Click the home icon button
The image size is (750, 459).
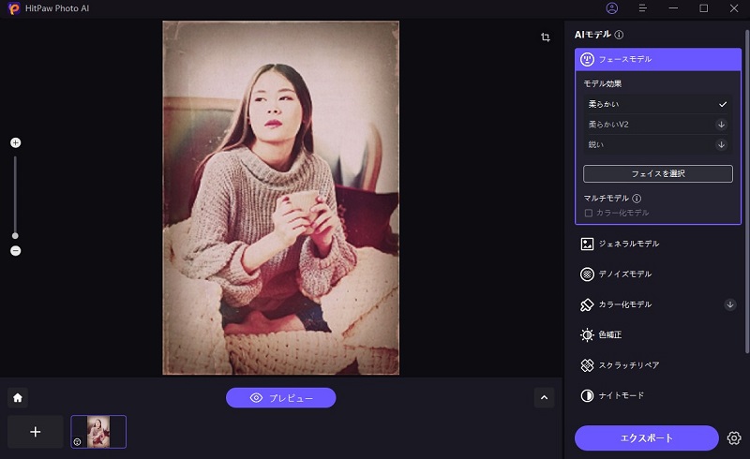pos(17,397)
